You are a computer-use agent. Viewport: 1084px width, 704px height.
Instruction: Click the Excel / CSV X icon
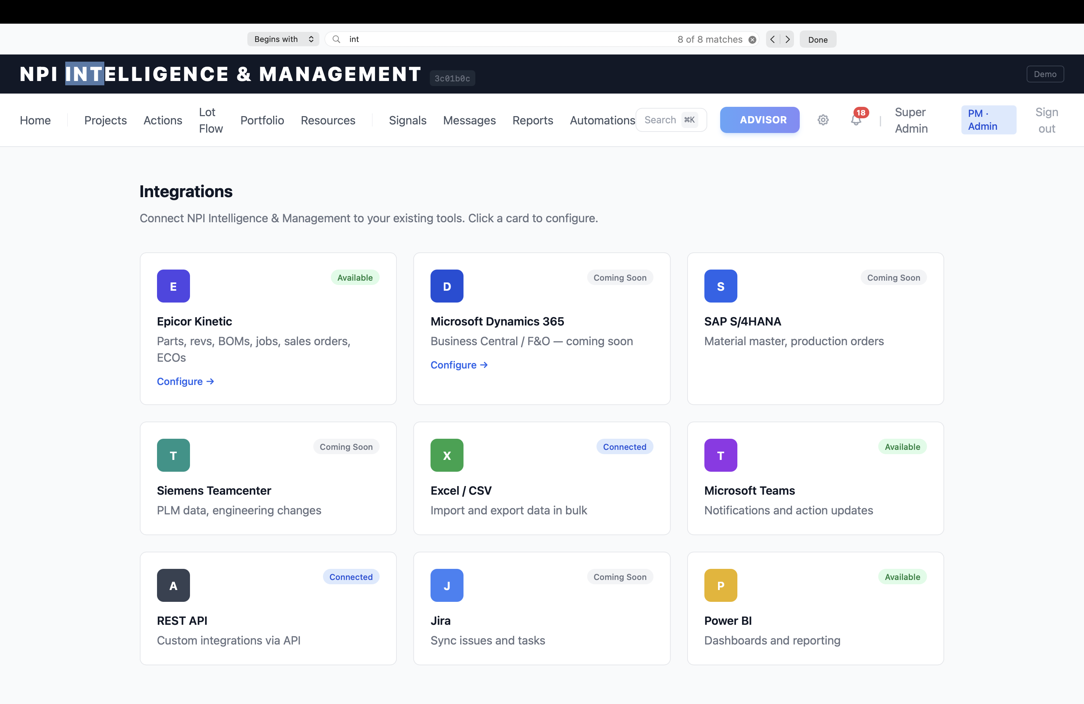(447, 455)
